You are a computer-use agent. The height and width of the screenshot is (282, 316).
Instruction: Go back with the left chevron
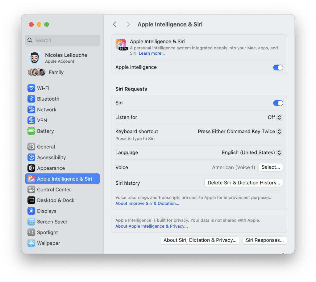[x=115, y=24]
